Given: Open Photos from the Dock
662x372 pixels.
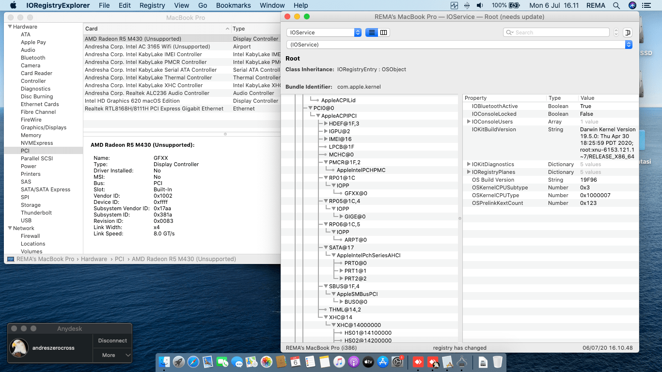Looking at the screenshot, I should (267, 362).
